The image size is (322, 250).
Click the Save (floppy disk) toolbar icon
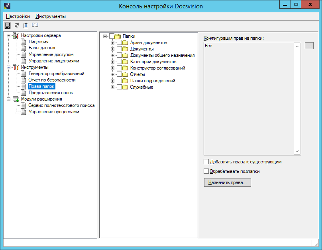(7, 25)
